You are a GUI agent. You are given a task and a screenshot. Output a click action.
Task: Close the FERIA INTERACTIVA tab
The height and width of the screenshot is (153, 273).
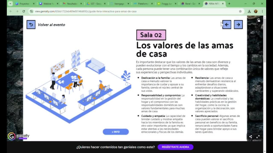point(223,4)
